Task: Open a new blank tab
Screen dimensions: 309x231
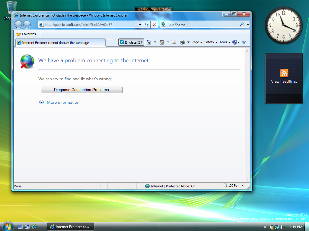Action: coord(110,43)
